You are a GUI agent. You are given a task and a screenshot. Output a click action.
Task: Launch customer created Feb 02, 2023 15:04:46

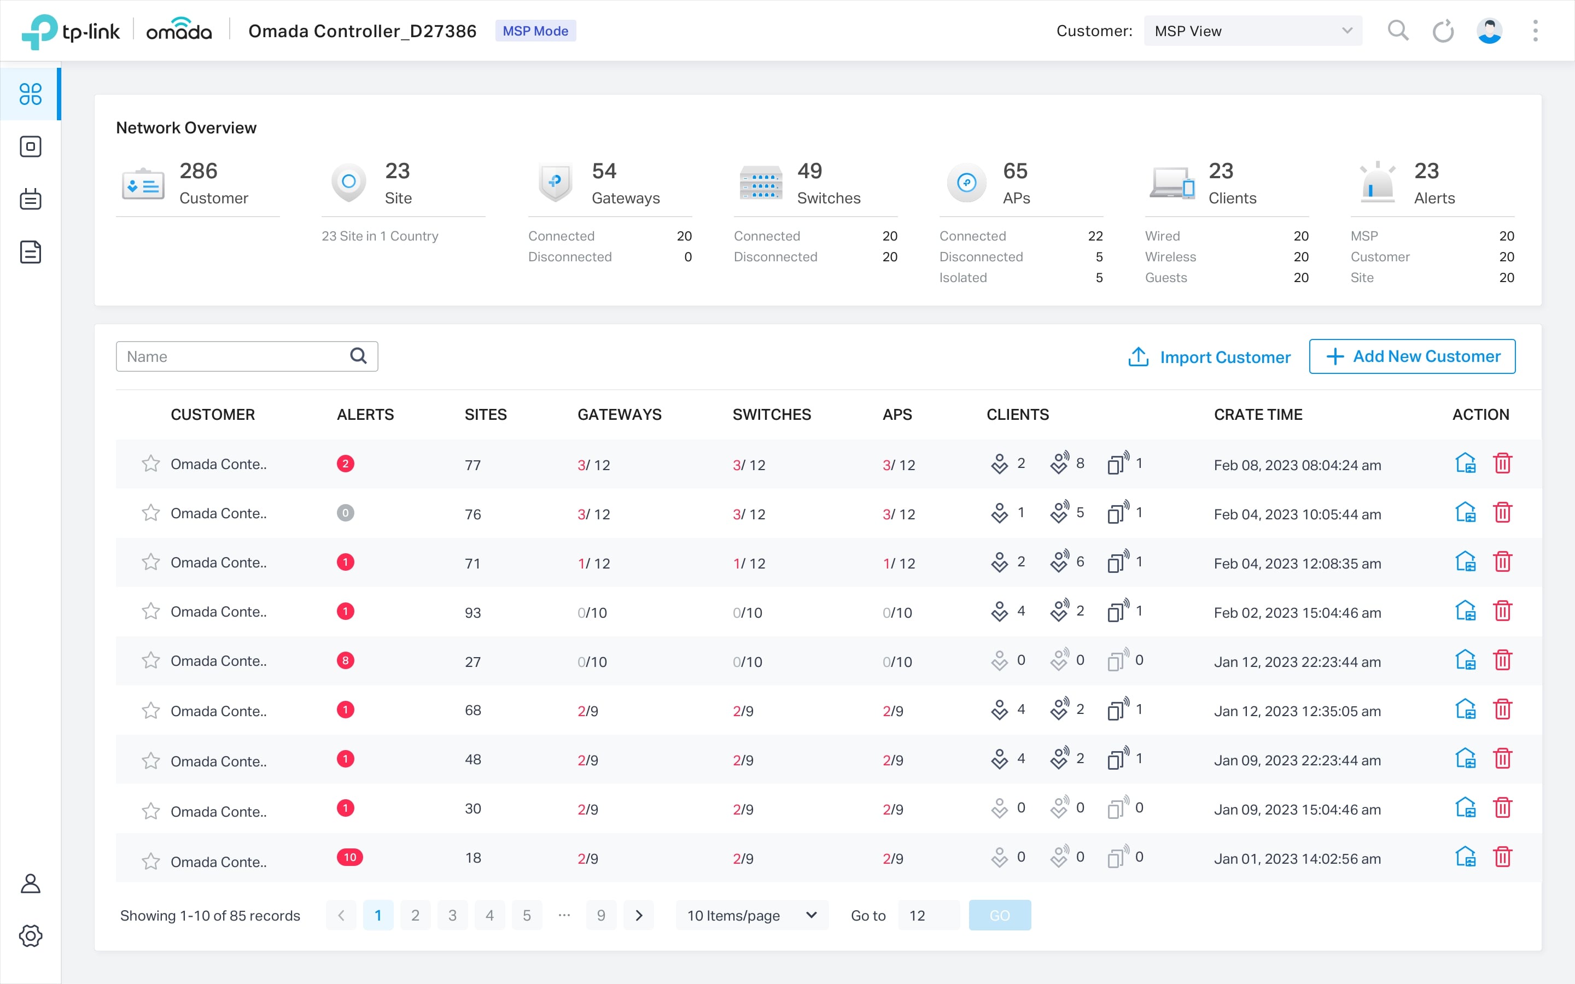pyautogui.click(x=1466, y=611)
